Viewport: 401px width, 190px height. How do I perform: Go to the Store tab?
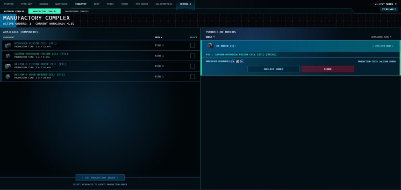[110, 4]
